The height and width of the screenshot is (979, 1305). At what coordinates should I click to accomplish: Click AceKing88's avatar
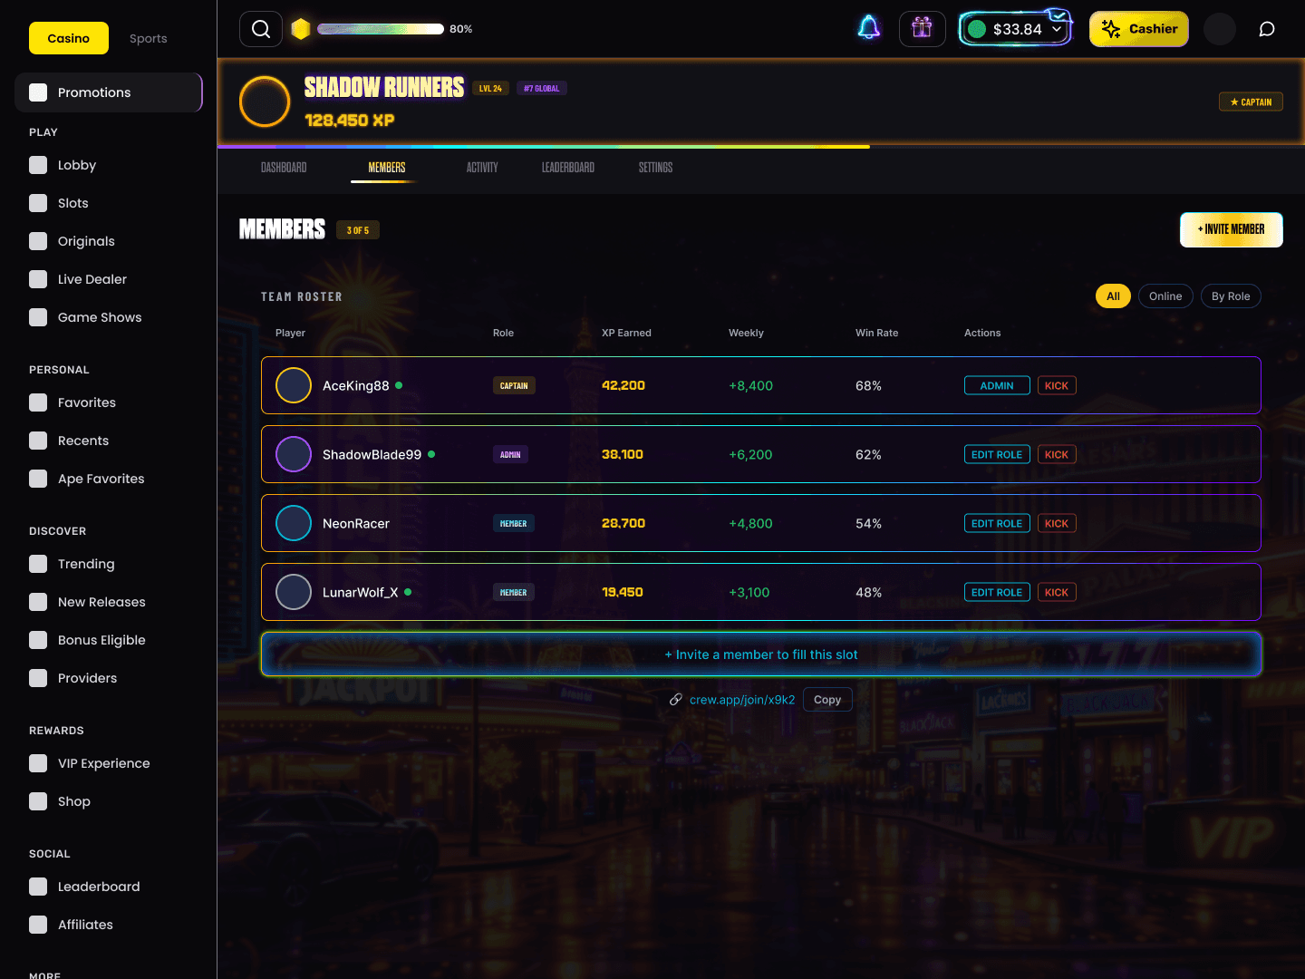pos(294,385)
